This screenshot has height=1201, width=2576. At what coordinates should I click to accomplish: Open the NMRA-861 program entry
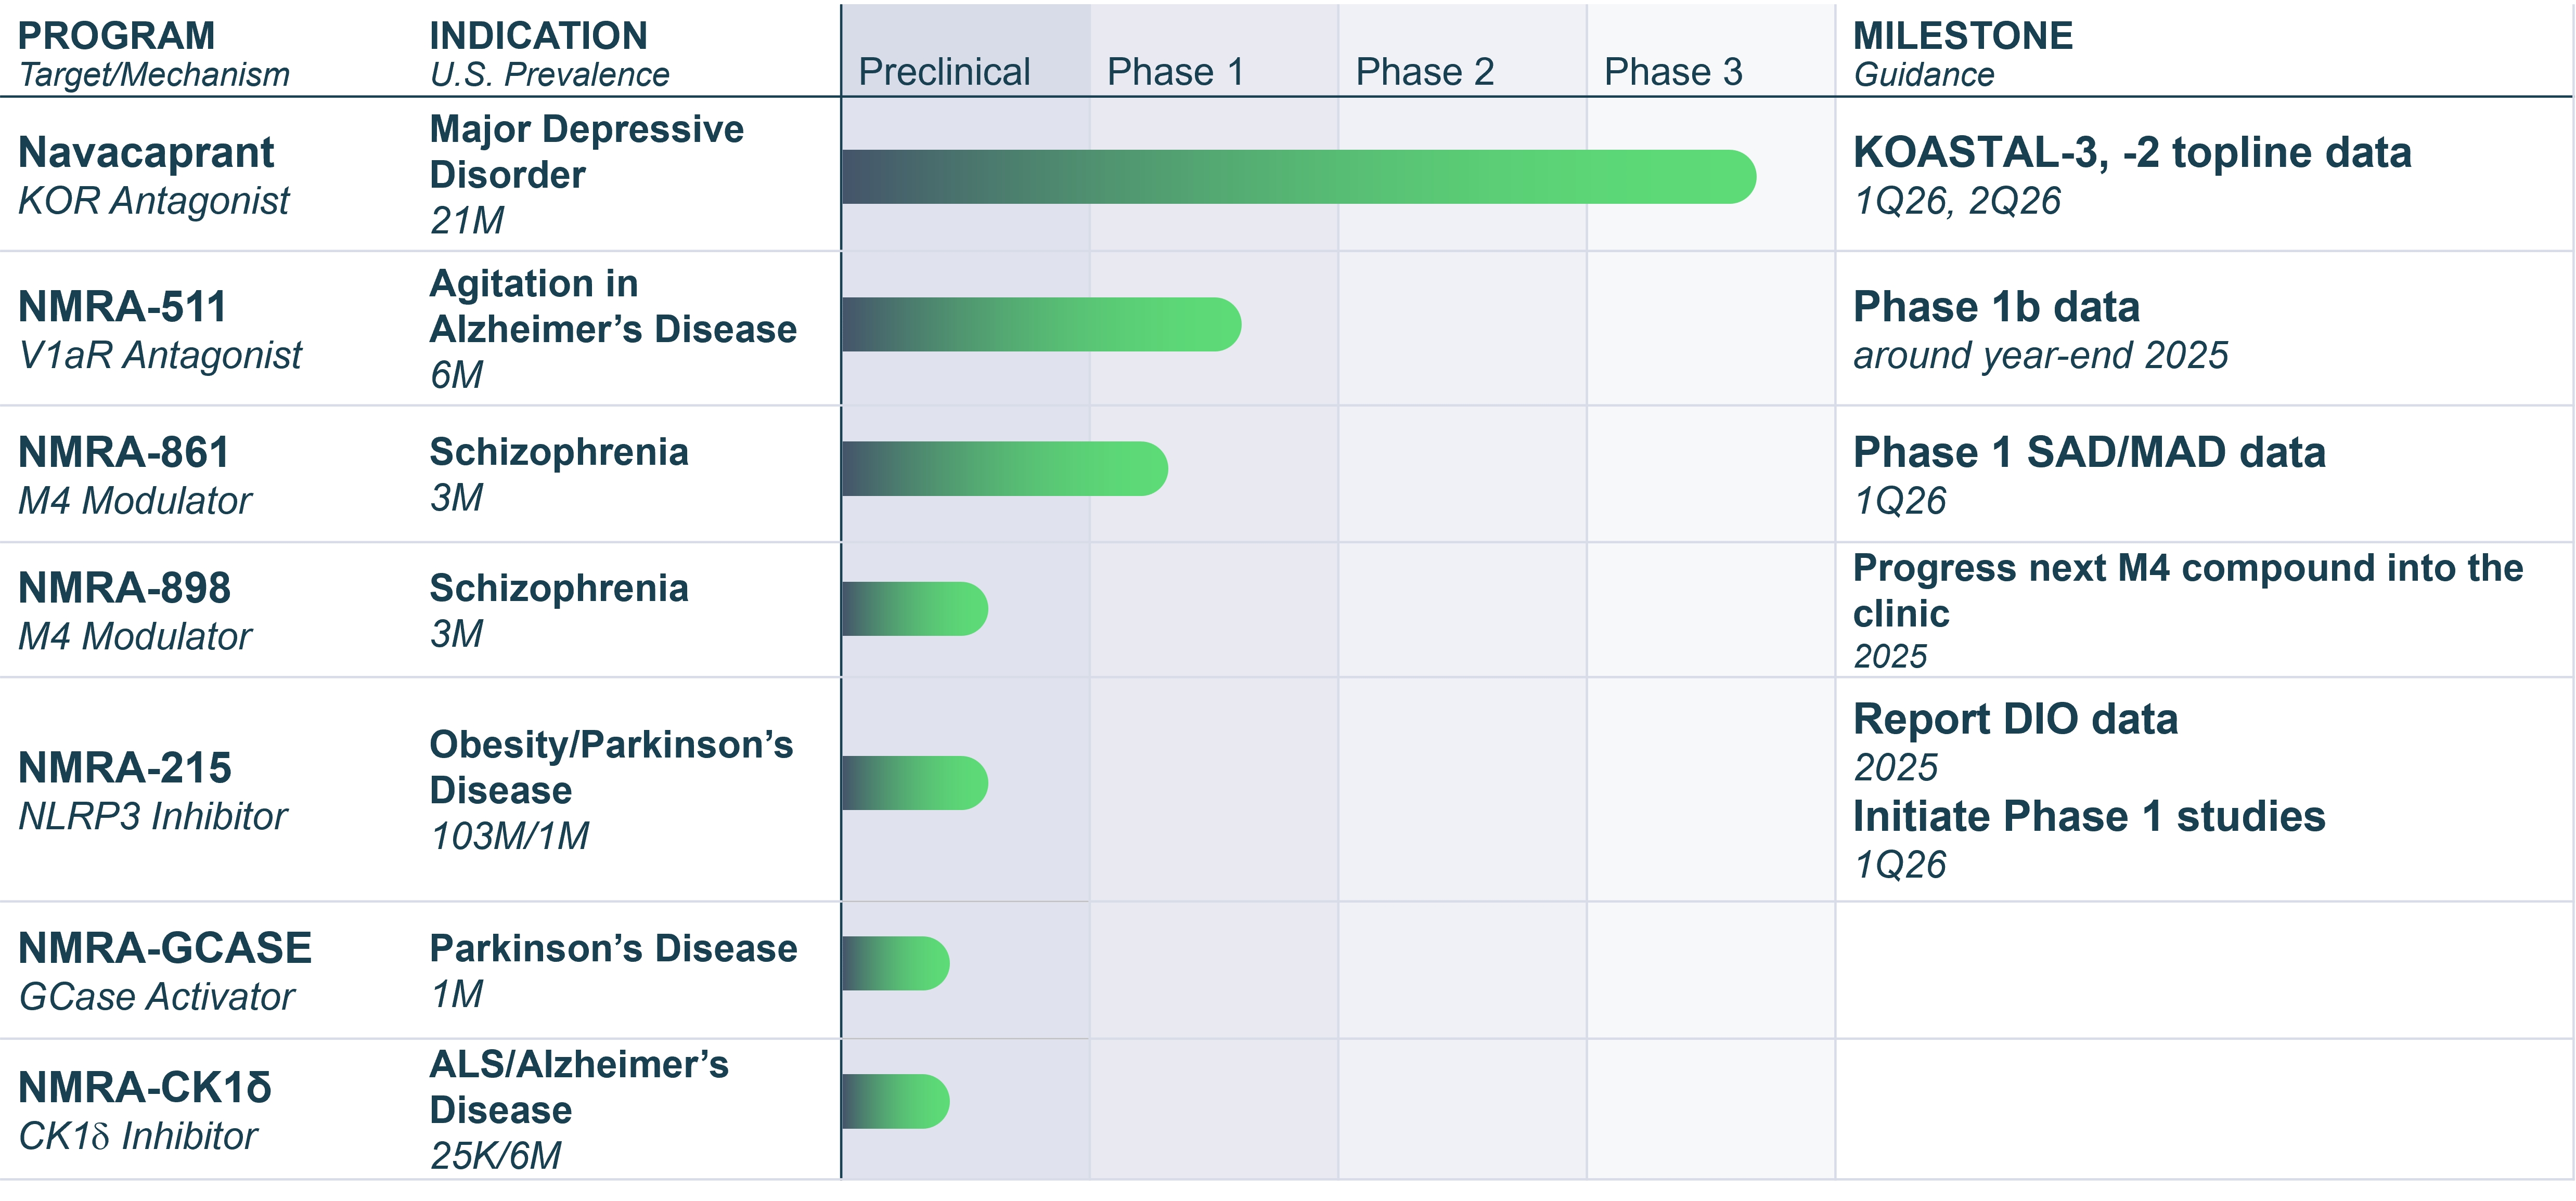point(124,453)
